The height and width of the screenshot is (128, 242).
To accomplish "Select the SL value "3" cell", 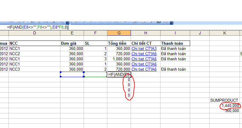I will point(96,59).
